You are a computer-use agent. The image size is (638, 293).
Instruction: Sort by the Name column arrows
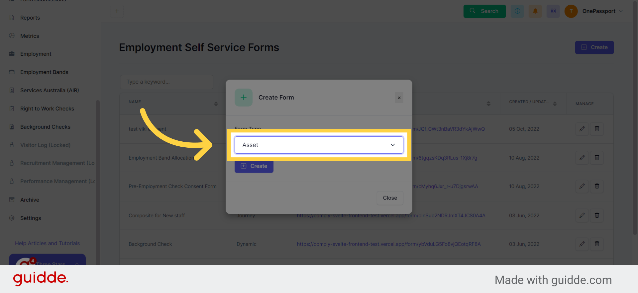tap(216, 104)
